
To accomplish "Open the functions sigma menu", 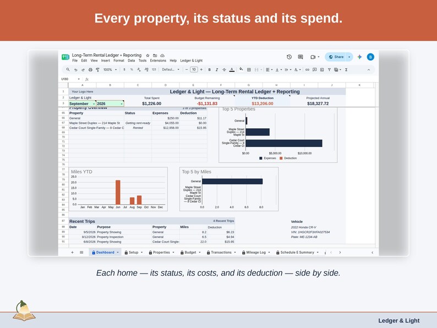I will pos(346,70).
